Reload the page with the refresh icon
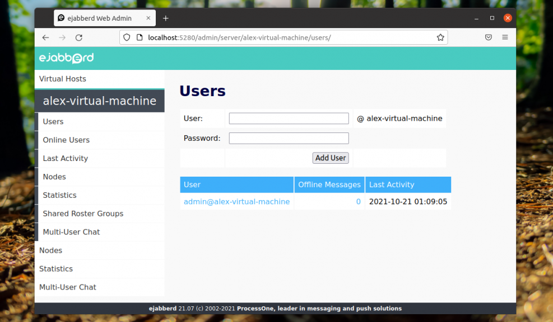The height and width of the screenshot is (322, 553). 79,37
